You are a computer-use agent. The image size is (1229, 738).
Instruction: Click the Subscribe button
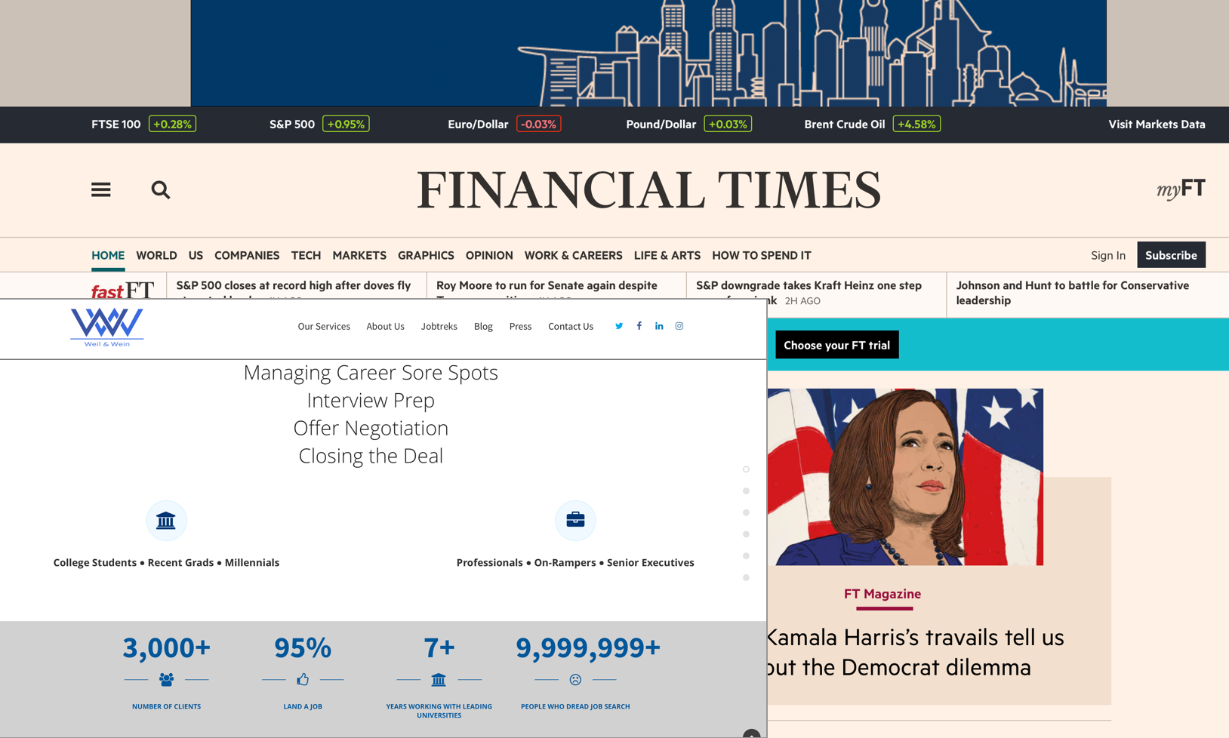[x=1171, y=255]
